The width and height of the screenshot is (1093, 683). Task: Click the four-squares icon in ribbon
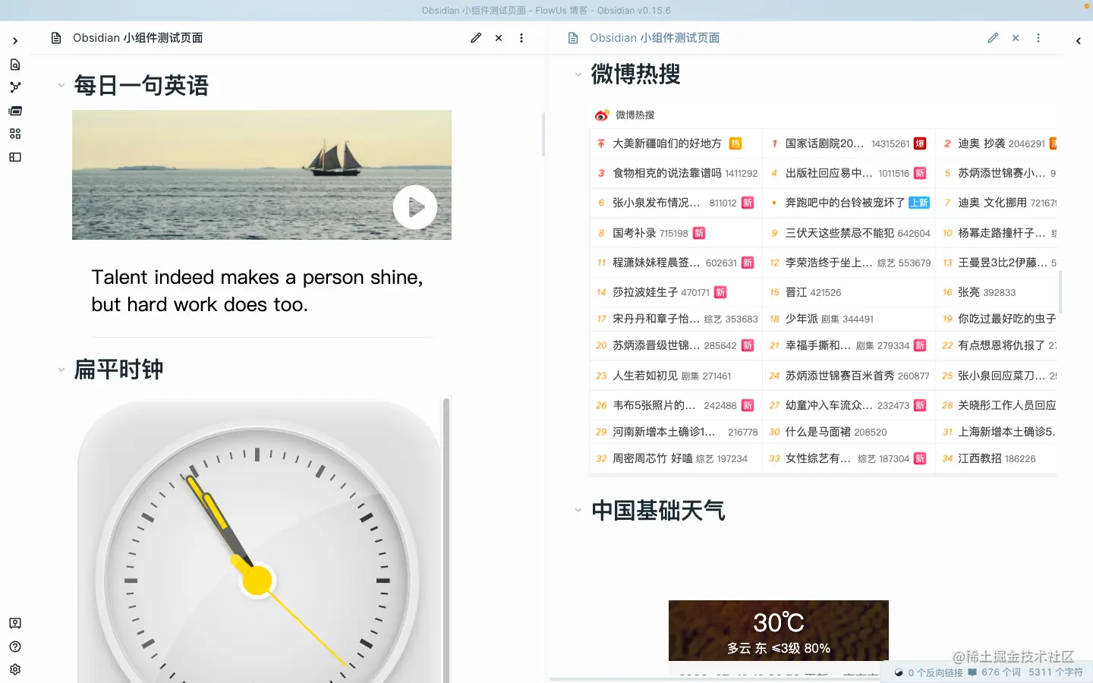tap(15, 134)
